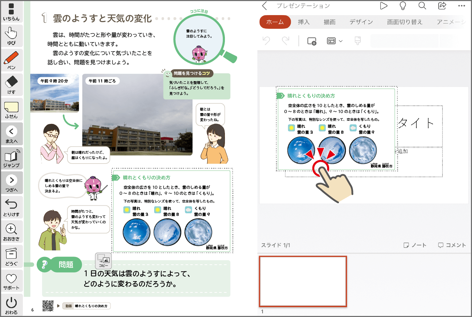
Task: Open the lightbulb help search
Action: click(403, 6)
